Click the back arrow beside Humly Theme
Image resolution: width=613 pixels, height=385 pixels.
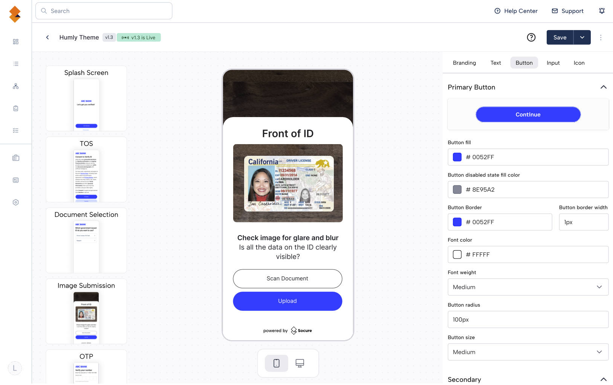tap(47, 37)
